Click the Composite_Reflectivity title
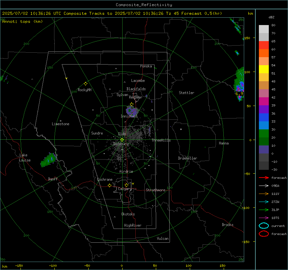Screen dimensions: 288x270 144,5
